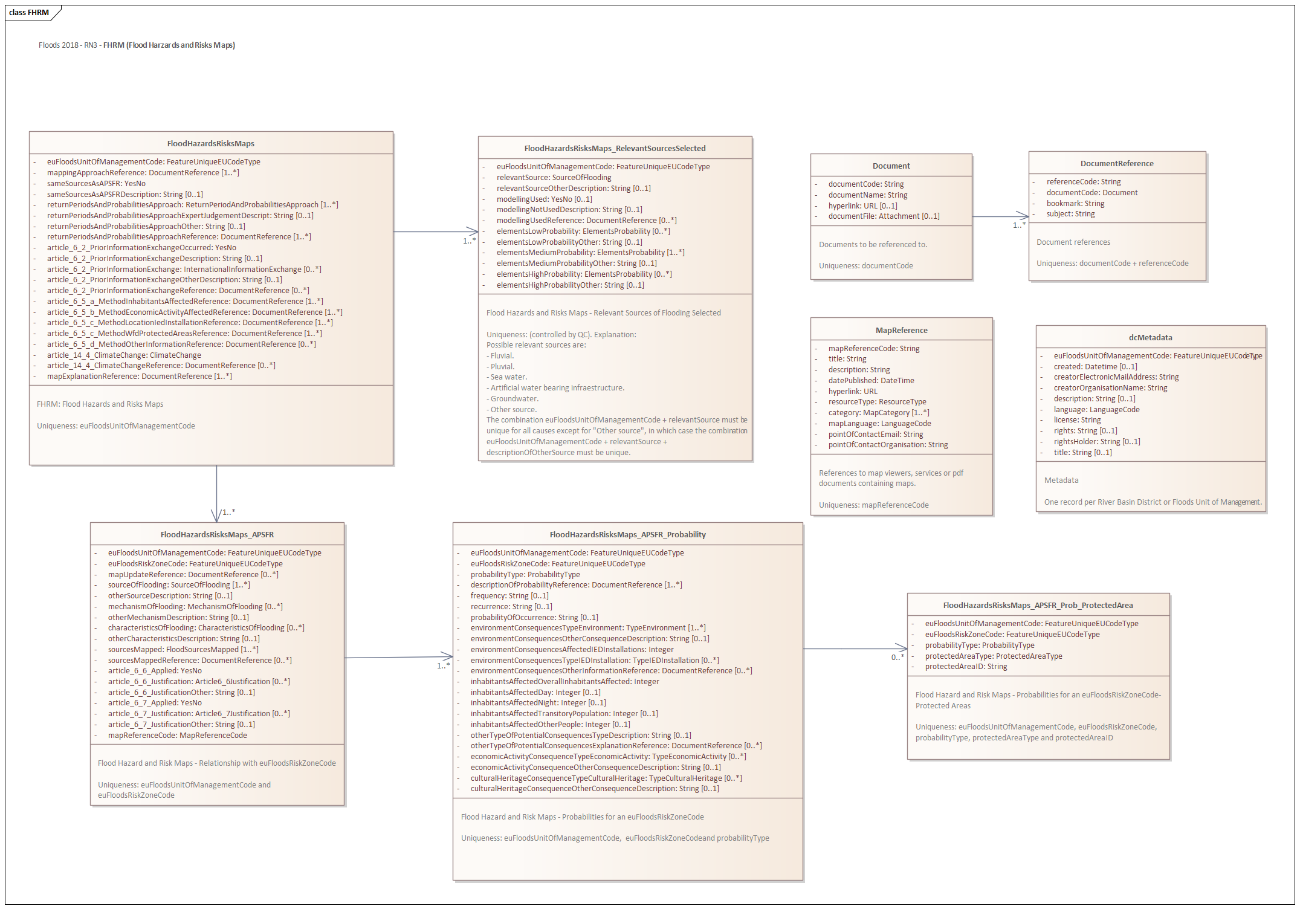Click arrowhead entering APSFR_Probability class
This screenshot has width=1300, height=909.
[447, 656]
